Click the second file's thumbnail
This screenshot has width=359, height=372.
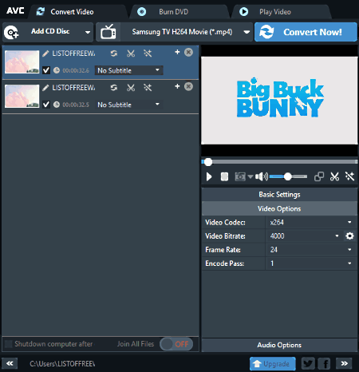[x=22, y=96]
